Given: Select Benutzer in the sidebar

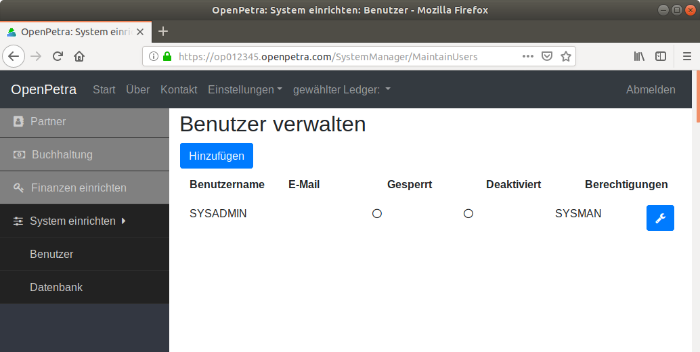Looking at the screenshot, I should pos(85,254).
